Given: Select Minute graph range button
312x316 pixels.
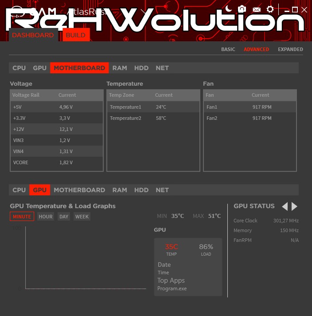Looking at the screenshot, I should tap(22, 217).
